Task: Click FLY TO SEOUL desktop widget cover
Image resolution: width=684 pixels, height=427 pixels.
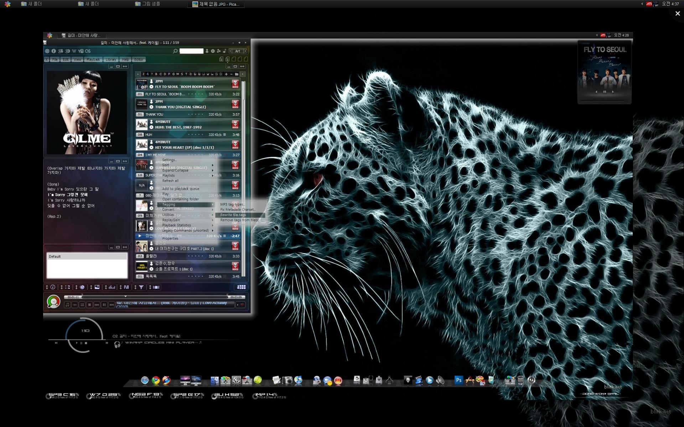Action: click(605, 71)
